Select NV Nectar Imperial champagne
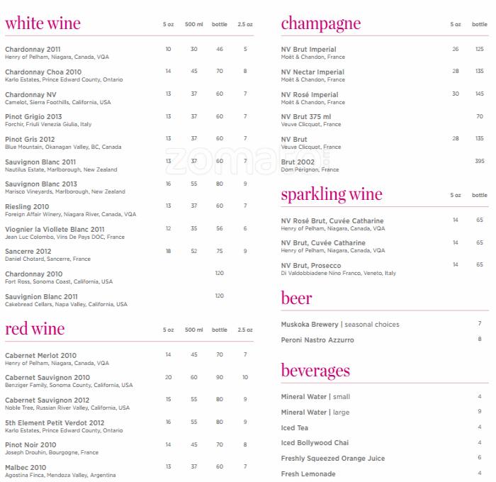This screenshot has width=496, height=482. click(312, 72)
